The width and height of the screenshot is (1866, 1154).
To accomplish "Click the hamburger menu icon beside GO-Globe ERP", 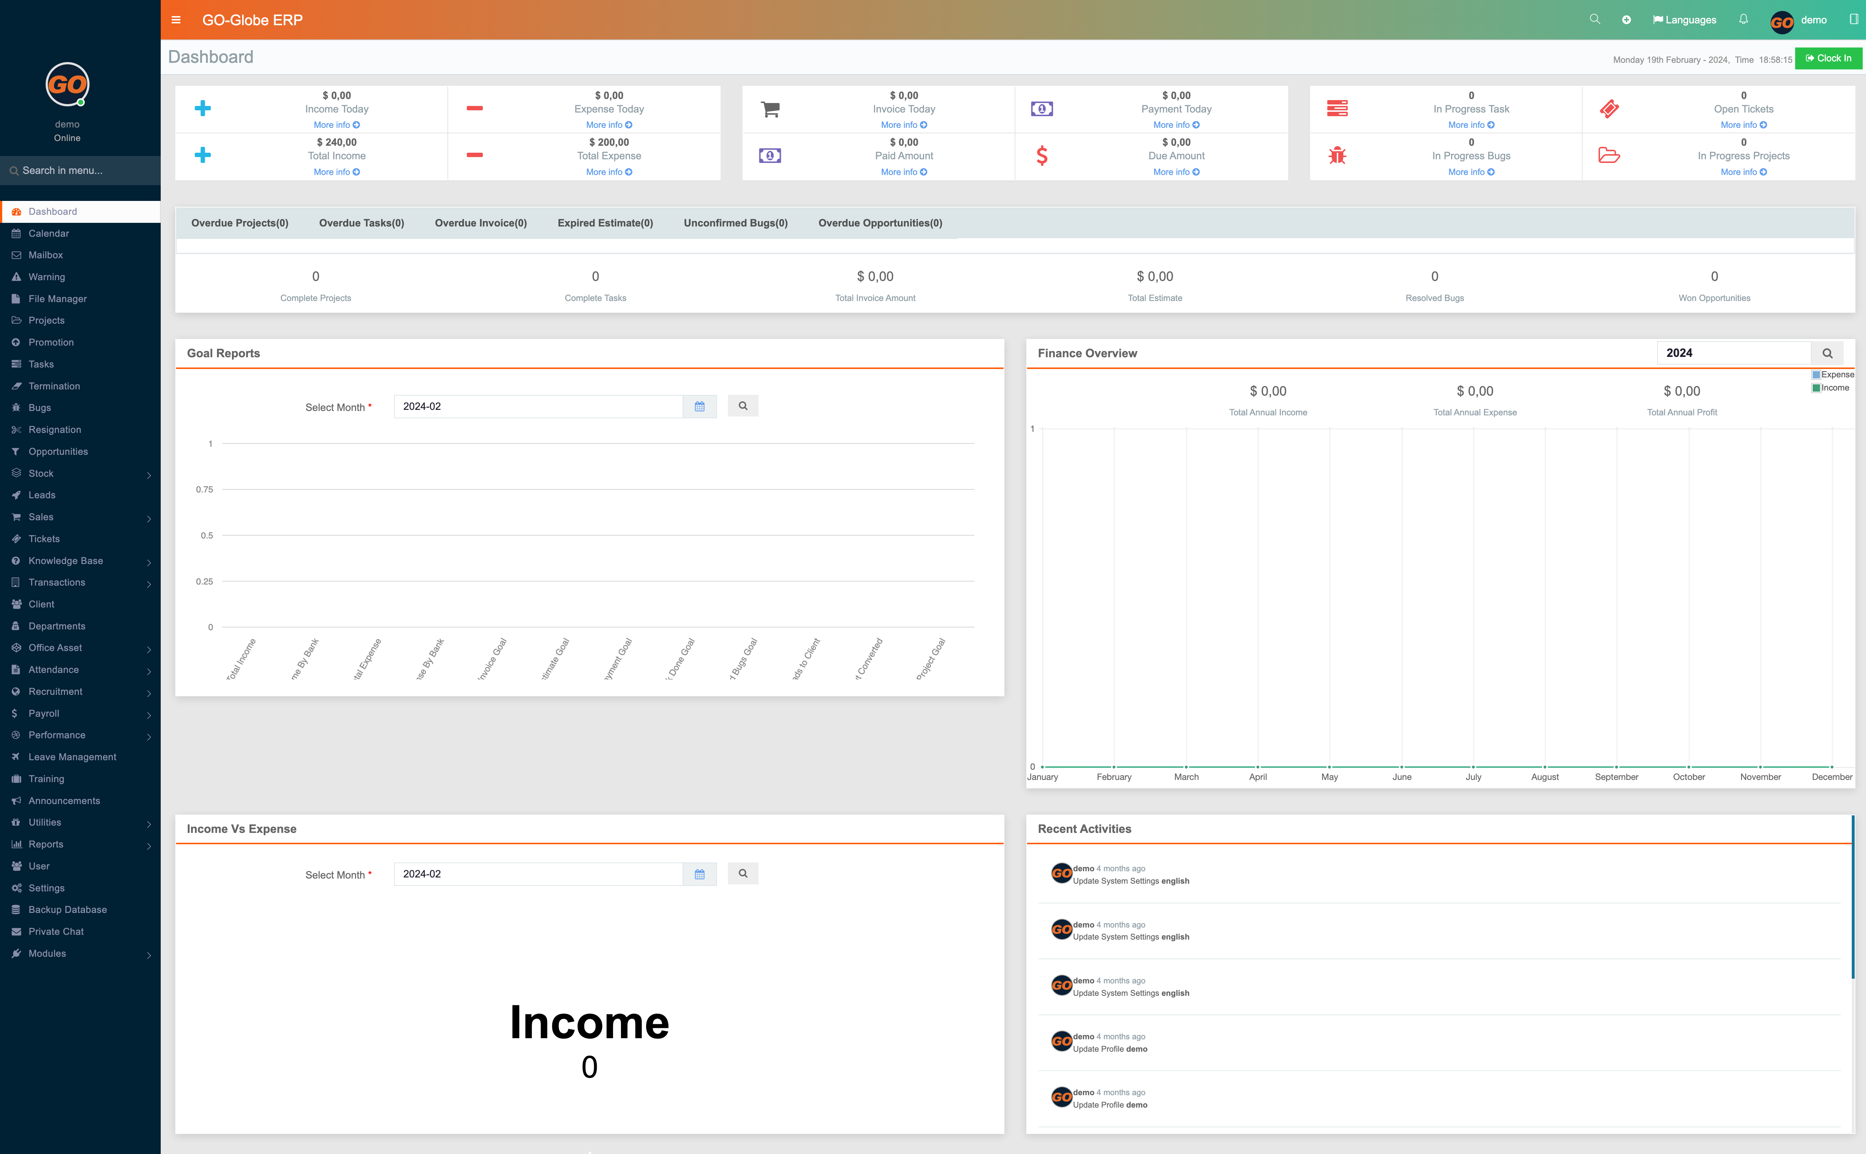I will coord(176,20).
